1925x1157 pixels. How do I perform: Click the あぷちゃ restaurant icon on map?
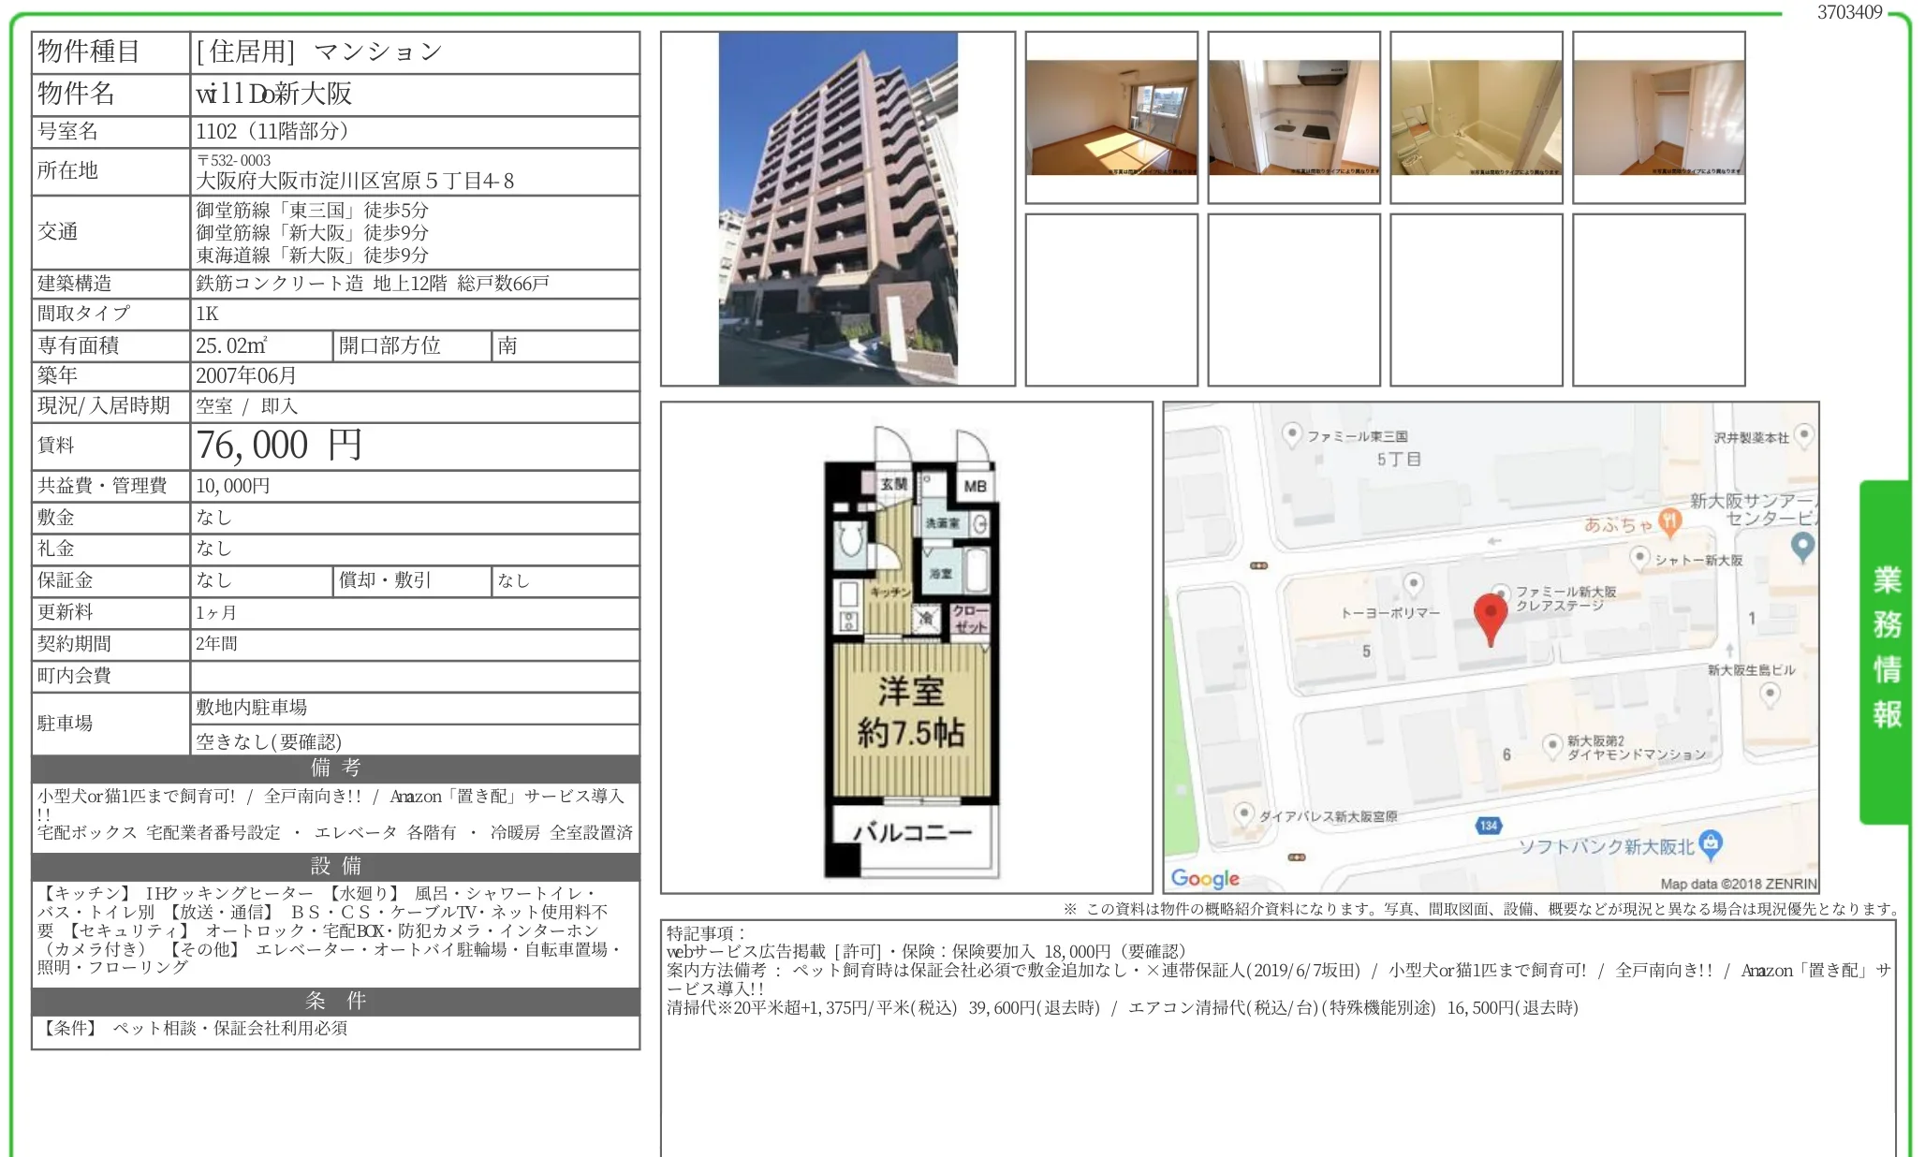(1669, 522)
